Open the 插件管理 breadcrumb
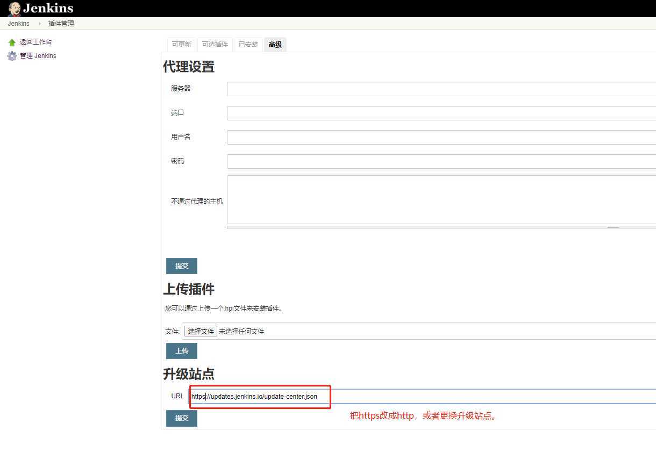The height and width of the screenshot is (466, 656). 61,24
